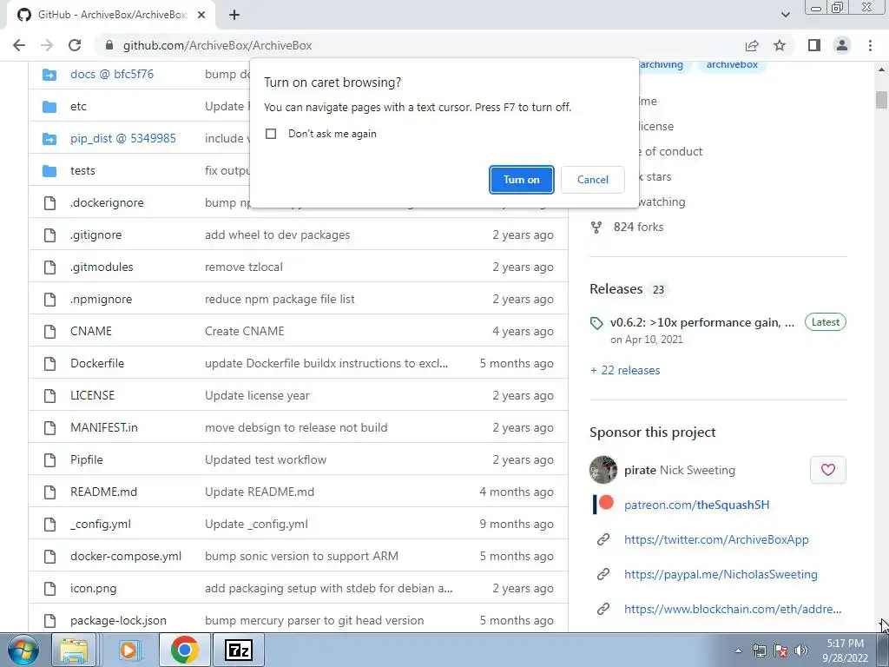Open the Pipfile file
Screen dimensions: 889x667
click(87, 460)
